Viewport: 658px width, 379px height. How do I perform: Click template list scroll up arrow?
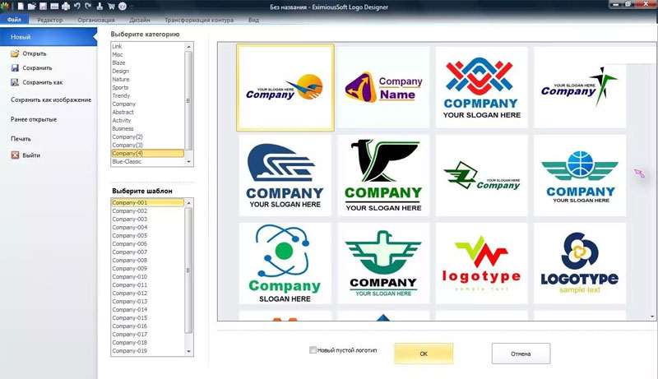point(189,203)
